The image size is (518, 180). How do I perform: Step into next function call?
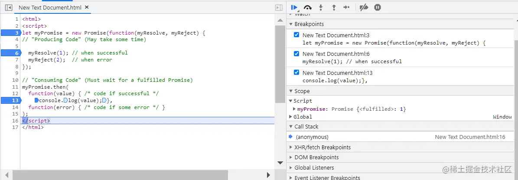point(320,7)
